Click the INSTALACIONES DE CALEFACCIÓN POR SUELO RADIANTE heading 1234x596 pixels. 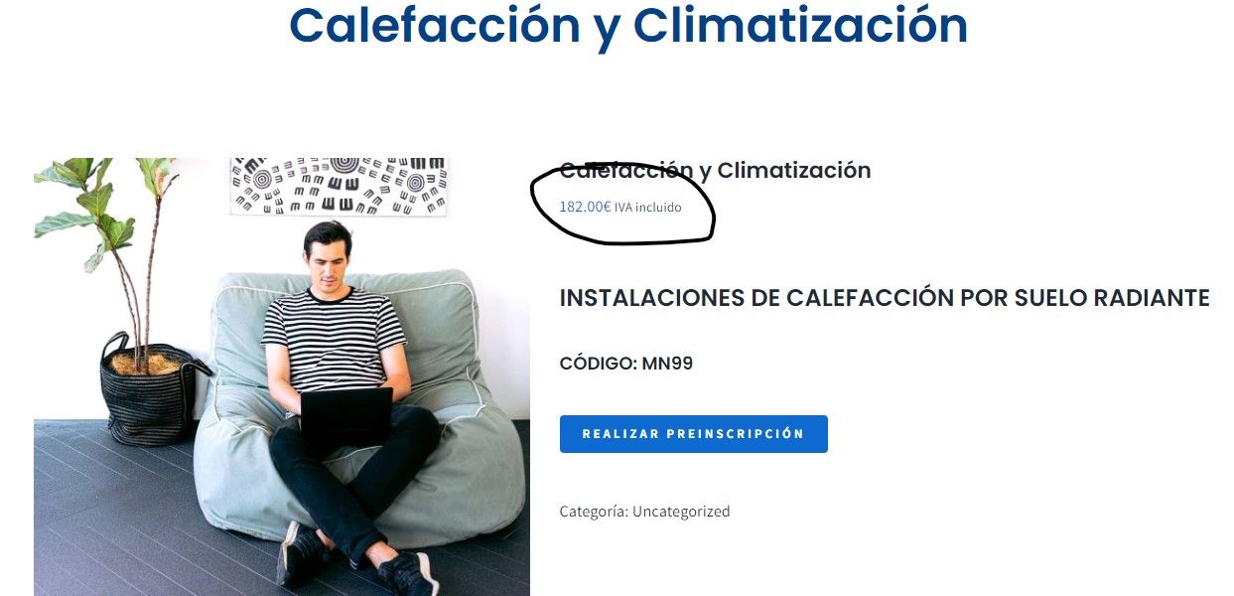(885, 298)
